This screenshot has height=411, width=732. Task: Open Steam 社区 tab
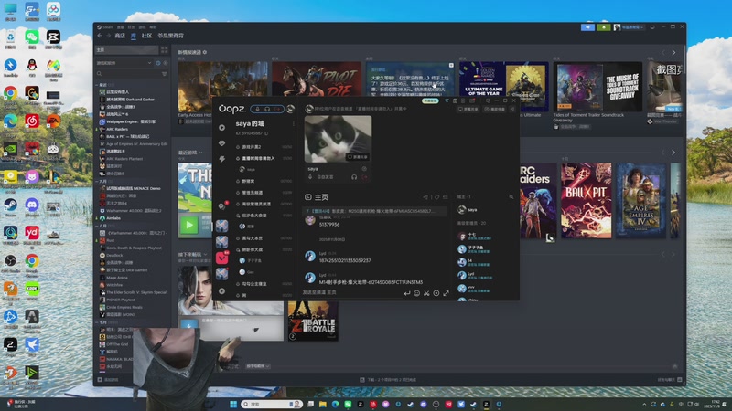point(147,36)
